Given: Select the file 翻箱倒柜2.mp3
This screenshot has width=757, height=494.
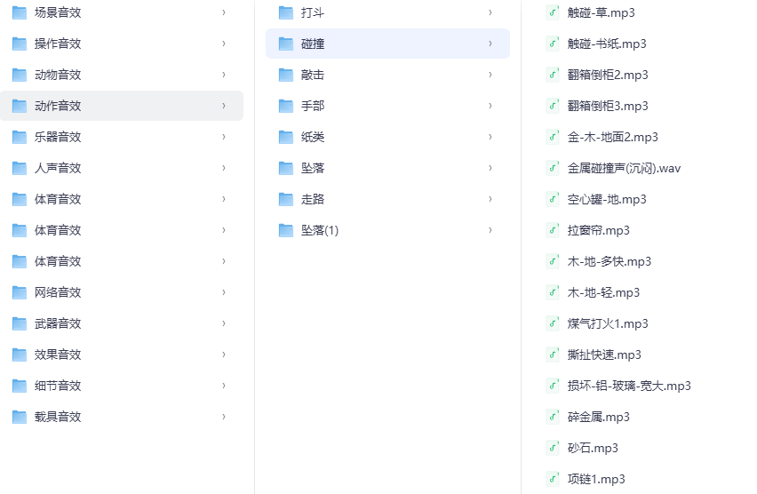Looking at the screenshot, I should [608, 75].
